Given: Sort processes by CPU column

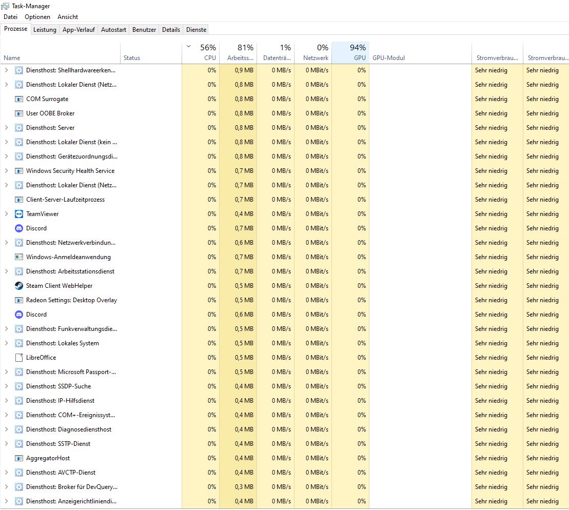Looking at the screenshot, I should click(x=201, y=53).
